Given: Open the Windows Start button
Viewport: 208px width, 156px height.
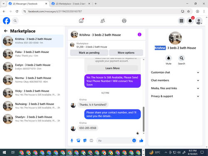Looking at the screenshot, I should coord(4,153).
